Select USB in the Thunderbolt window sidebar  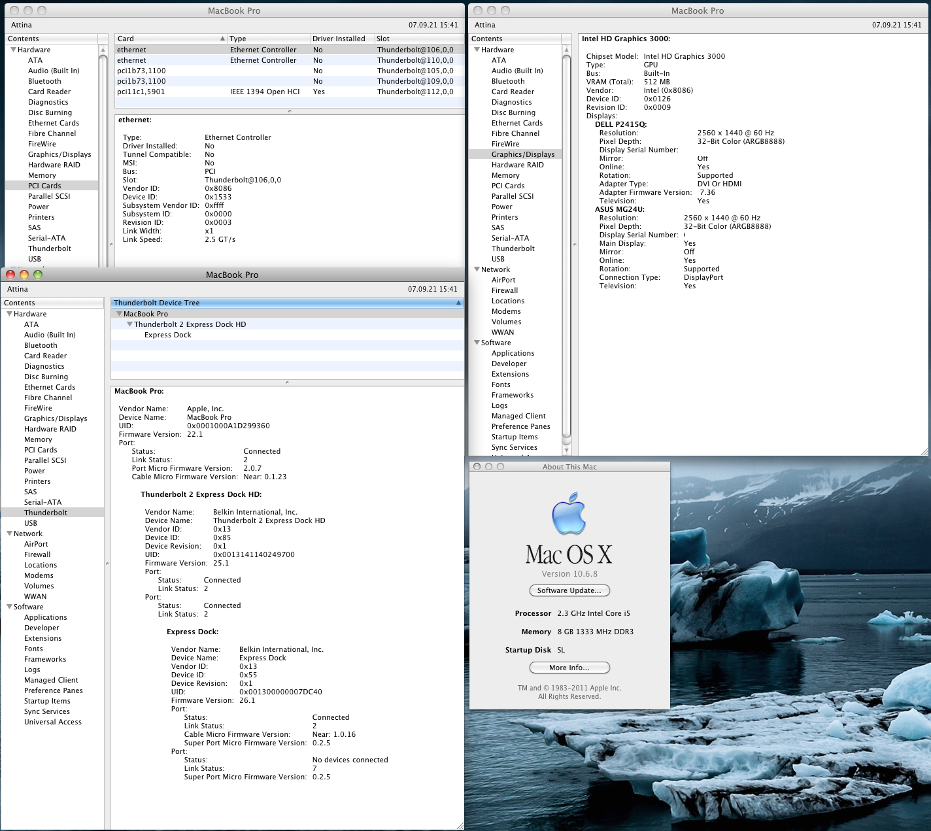31,523
